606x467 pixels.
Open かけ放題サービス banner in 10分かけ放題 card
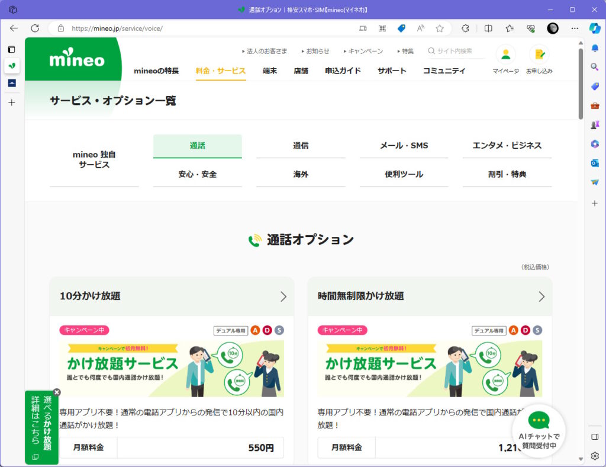pyautogui.click(x=172, y=369)
